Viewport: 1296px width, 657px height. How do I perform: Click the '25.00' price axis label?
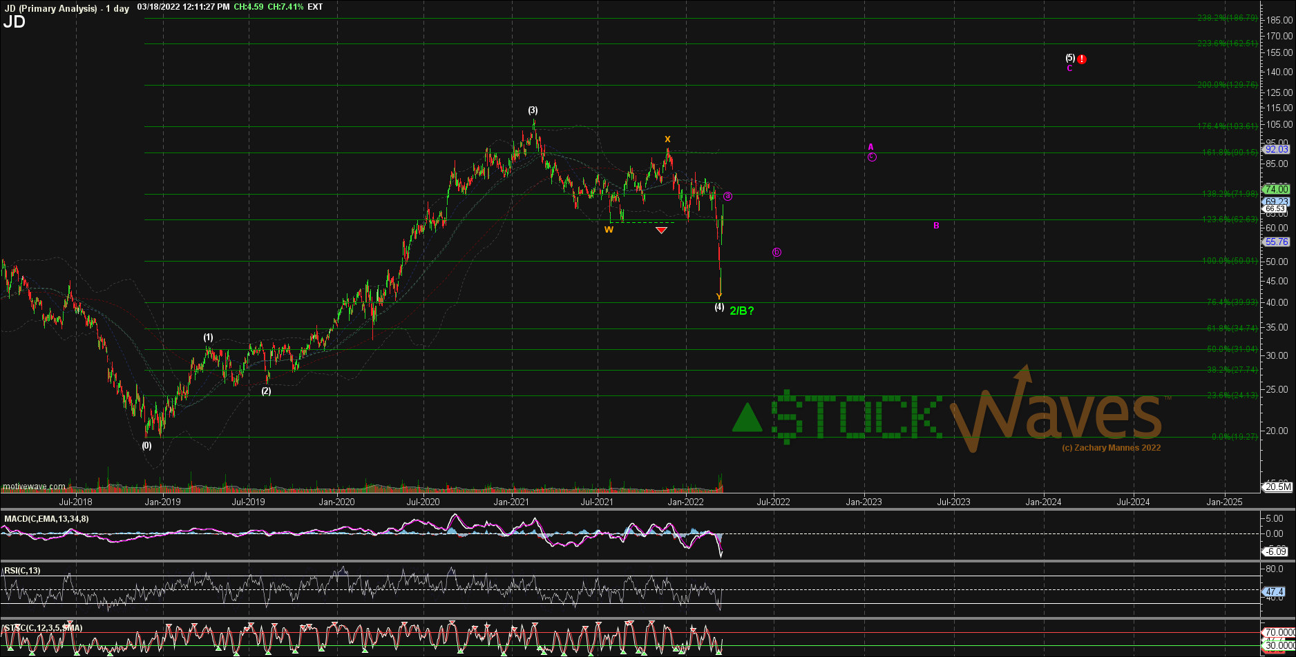[1278, 390]
